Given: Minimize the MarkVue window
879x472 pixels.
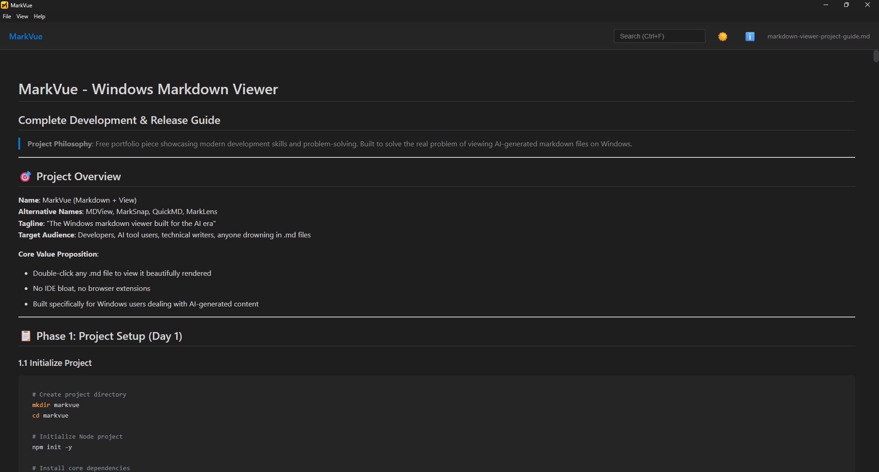Looking at the screenshot, I should [x=826, y=5].
